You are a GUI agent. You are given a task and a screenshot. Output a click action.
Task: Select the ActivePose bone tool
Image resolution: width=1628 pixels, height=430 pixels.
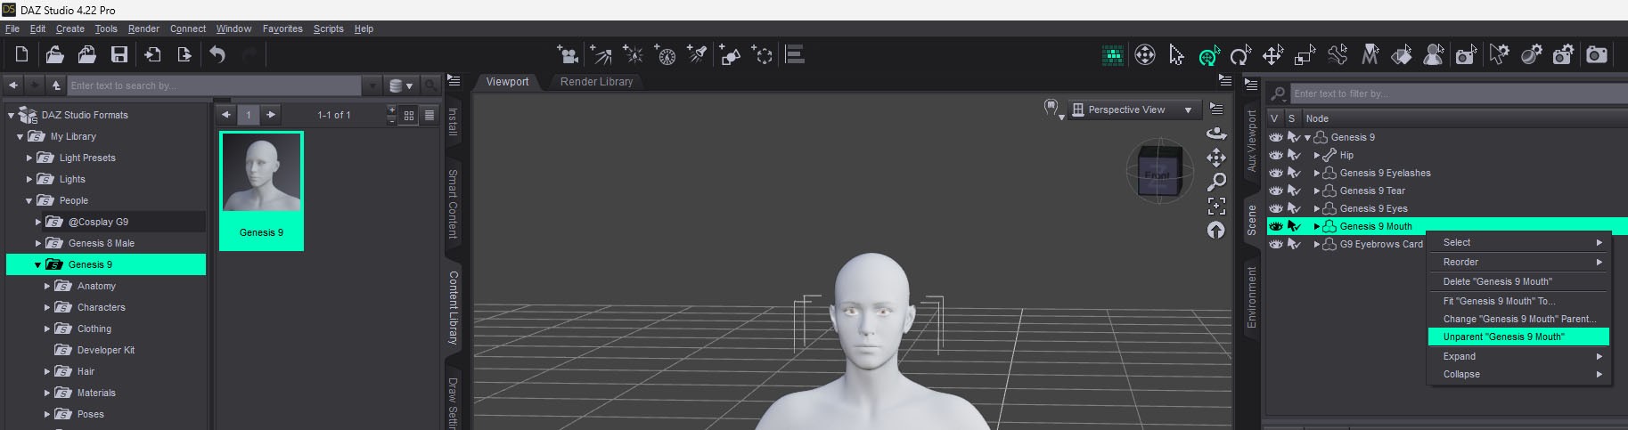(1338, 55)
